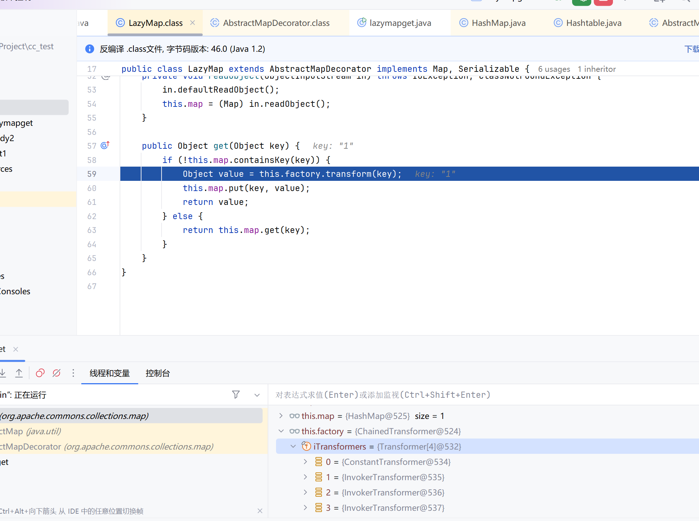
Task: Close the debug session tab
Action: 16,349
